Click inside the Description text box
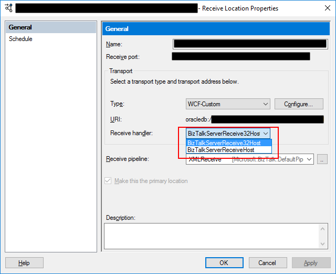 (x=210, y=235)
